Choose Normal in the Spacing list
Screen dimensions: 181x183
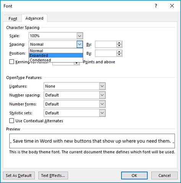coord(56,51)
